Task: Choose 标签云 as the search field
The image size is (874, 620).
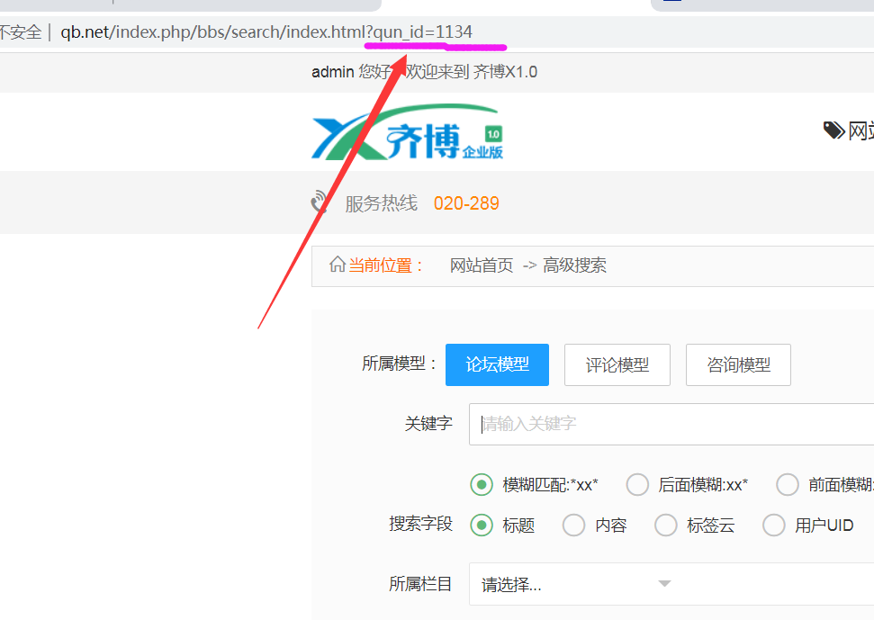Action: point(665,525)
